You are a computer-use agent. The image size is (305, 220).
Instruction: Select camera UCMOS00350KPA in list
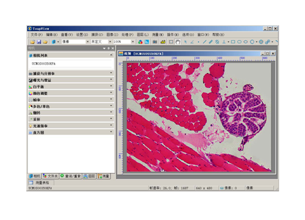pyautogui.click(x=44, y=64)
